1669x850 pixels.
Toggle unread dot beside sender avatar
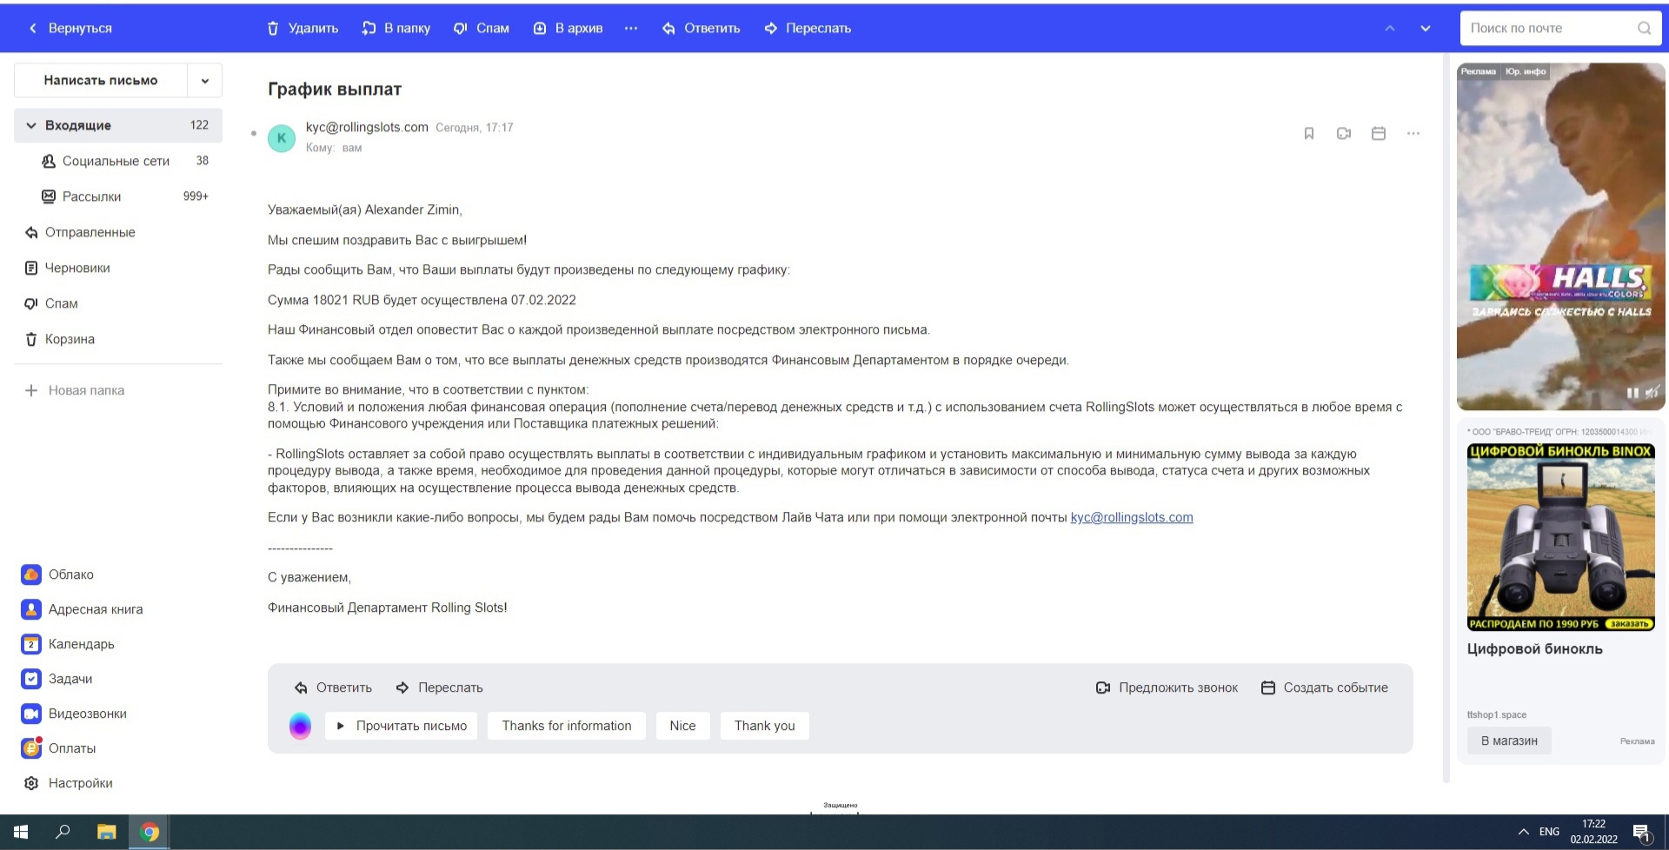coord(254,133)
